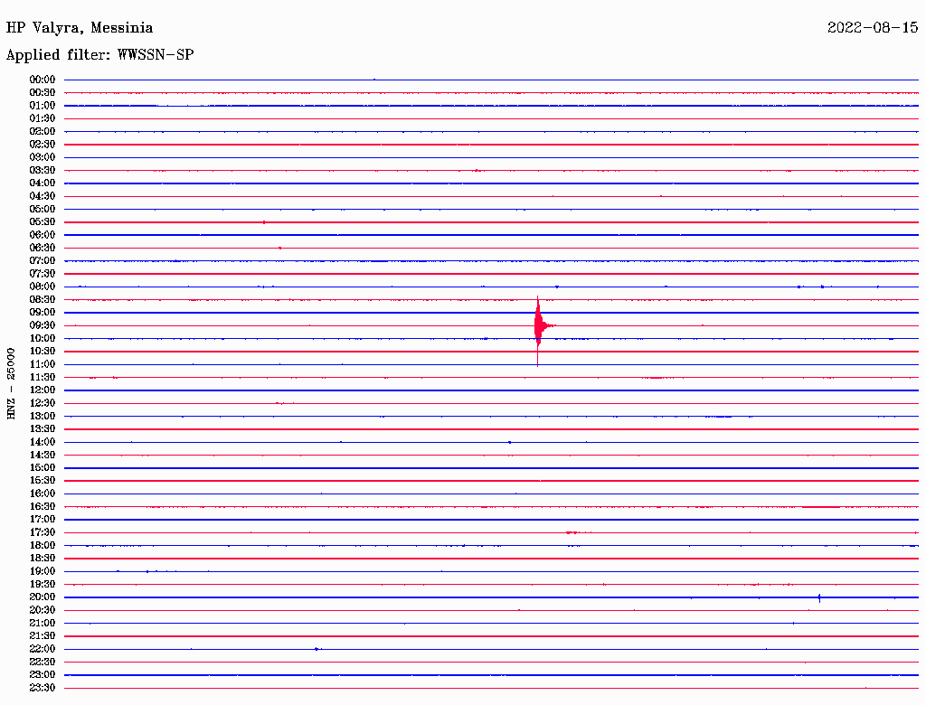This screenshot has width=926, height=705.
Task: Click the 09:30 time label
Action: click(x=42, y=326)
